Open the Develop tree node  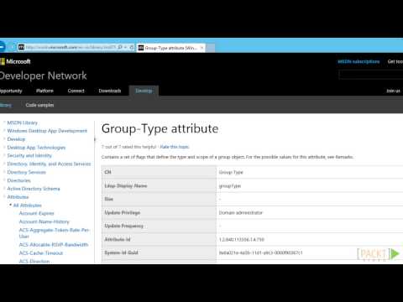16,139
